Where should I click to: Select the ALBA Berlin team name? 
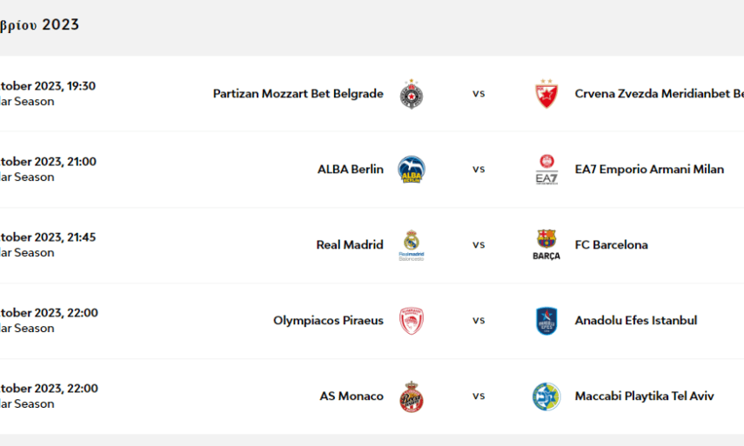click(x=350, y=170)
